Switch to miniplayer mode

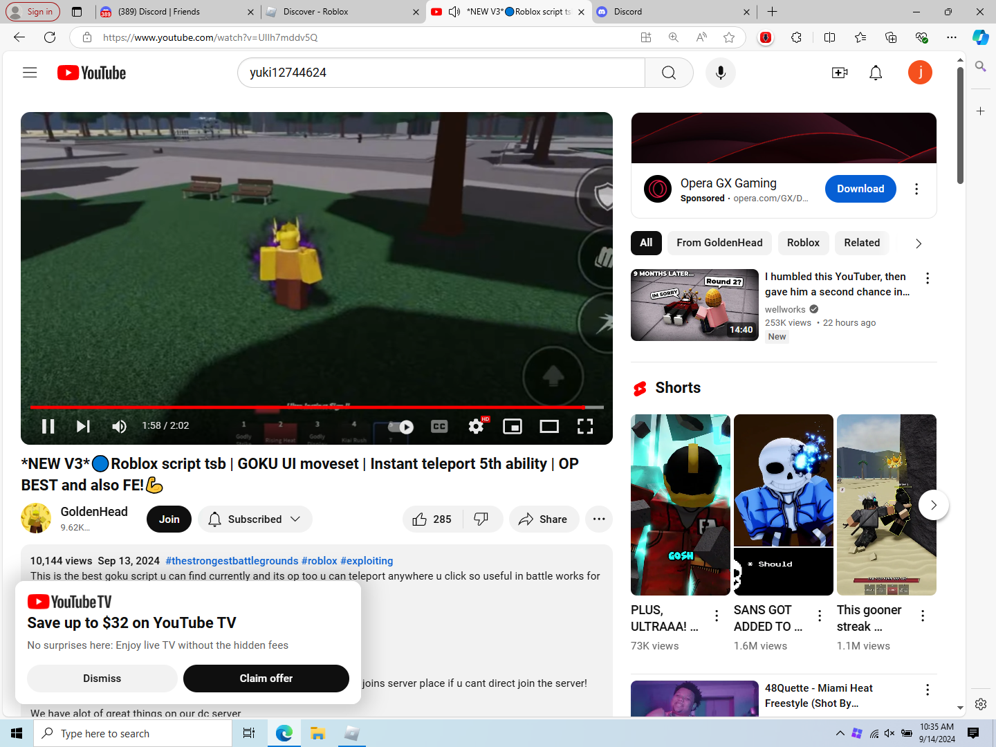pyautogui.click(x=513, y=426)
